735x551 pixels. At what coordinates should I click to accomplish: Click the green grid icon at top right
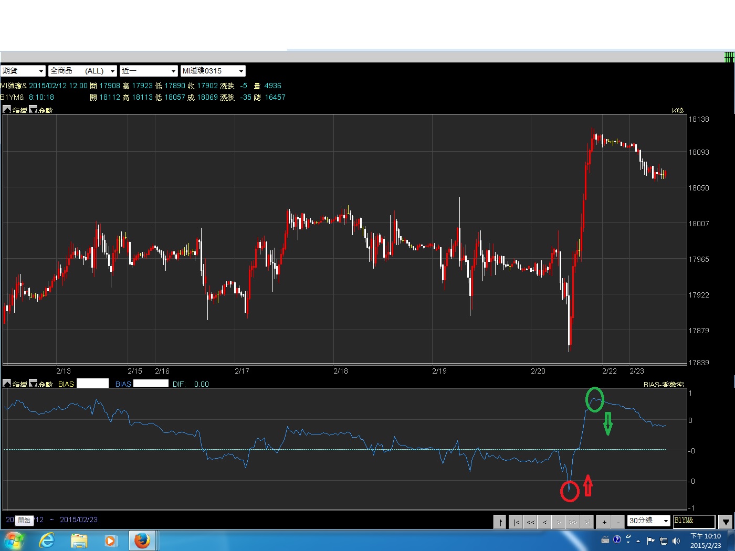[729, 57]
